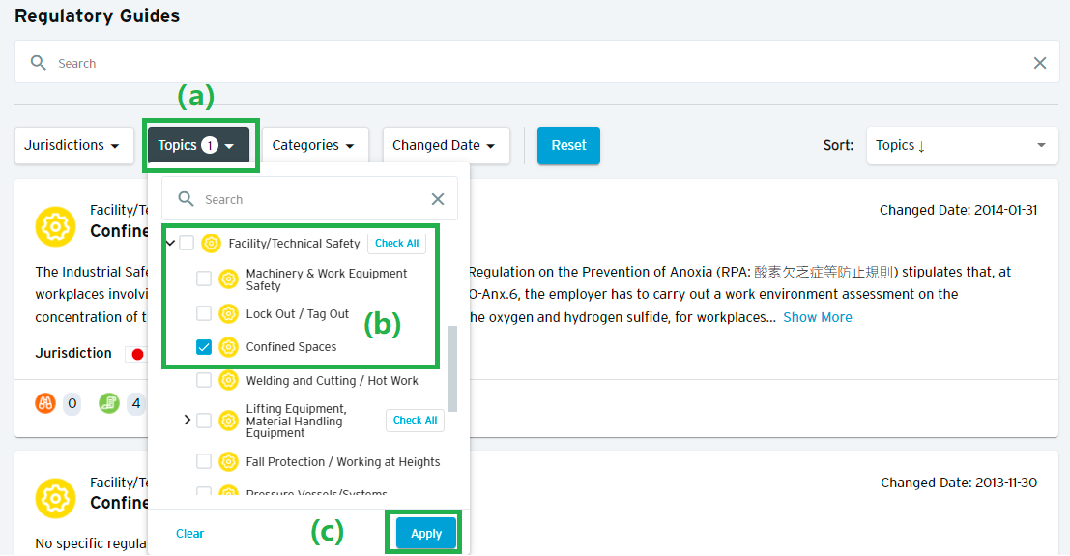The image size is (1070, 556).
Task: Click the green document icon
Action: pyautogui.click(x=108, y=403)
